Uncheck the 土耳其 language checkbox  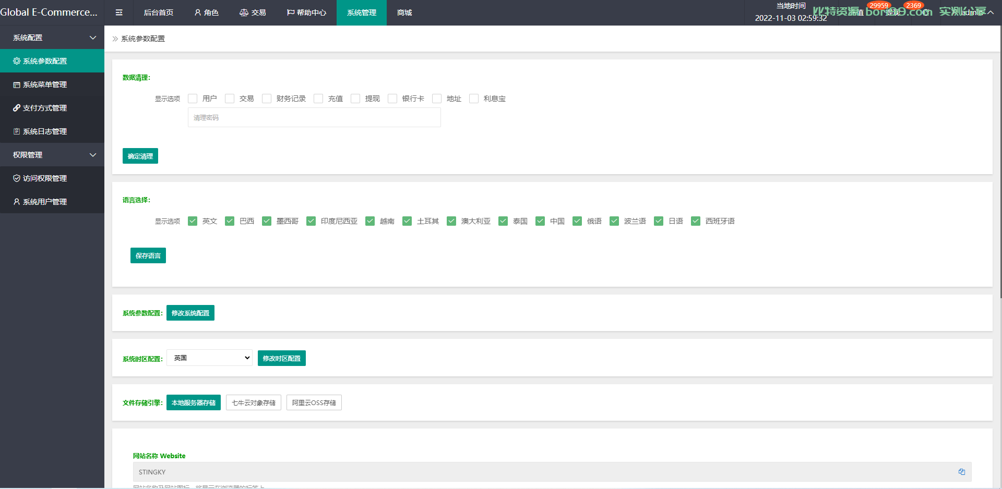(x=407, y=221)
